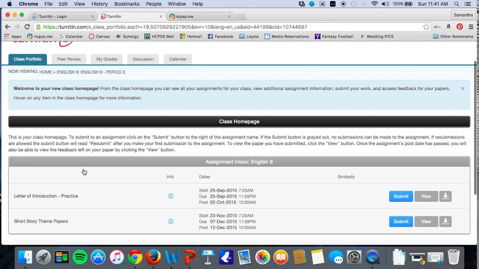
Task: Click the Amazon extension icon
Action: point(448,27)
